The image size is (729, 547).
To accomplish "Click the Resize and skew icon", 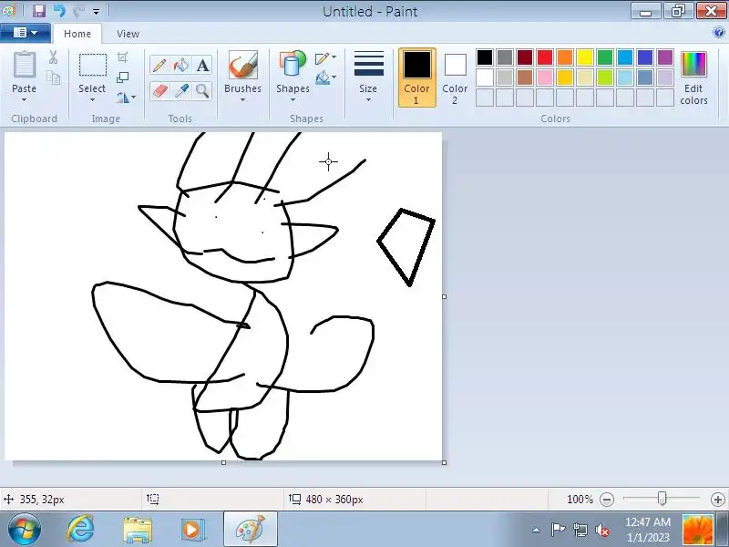I will (x=122, y=77).
